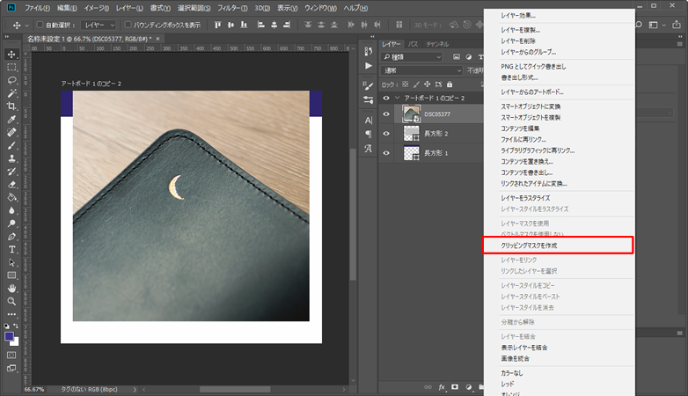Click the share icon at top right
Image resolution: width=688 pixels, height=396 pixels.
[x=677, y=25]
